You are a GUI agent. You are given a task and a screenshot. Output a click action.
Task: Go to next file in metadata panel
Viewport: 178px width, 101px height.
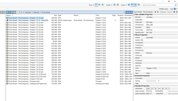click(x=158, y=12)
